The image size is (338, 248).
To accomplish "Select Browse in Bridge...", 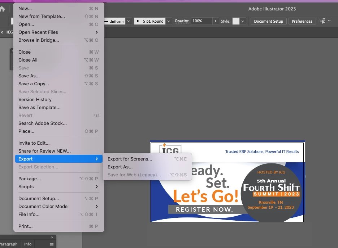I will point(58,40).
